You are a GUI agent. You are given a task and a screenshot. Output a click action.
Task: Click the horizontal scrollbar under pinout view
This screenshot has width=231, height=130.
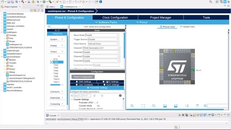[x=175, y=109]
